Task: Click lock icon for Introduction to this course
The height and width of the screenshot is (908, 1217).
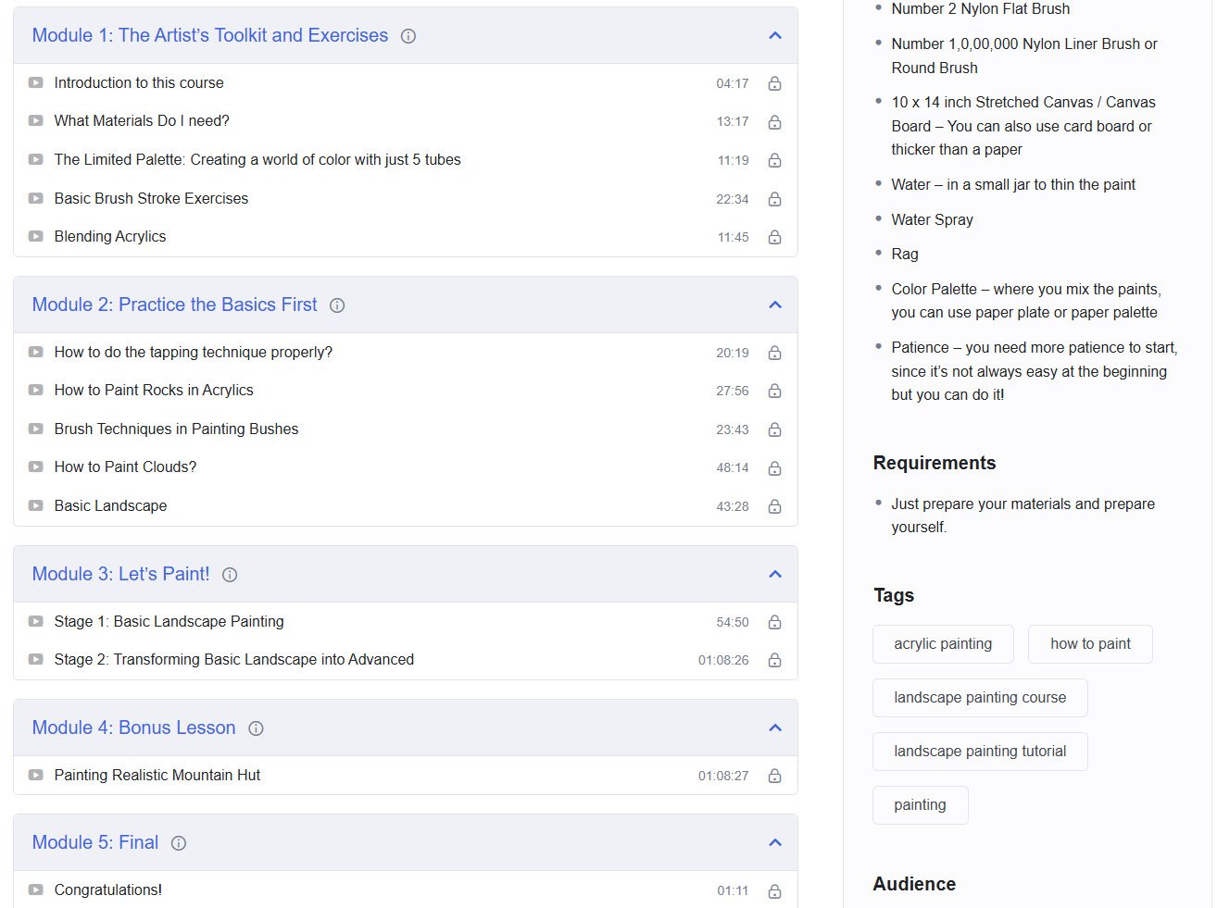Action: tap(775, 83)
